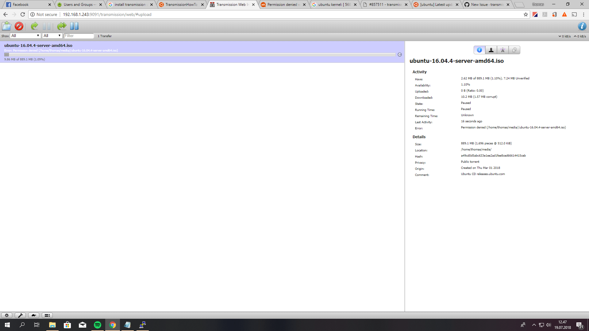Switch to the Files tab in the inspector
Viewport: 589px width, 331px height.
tap(514, 50)
